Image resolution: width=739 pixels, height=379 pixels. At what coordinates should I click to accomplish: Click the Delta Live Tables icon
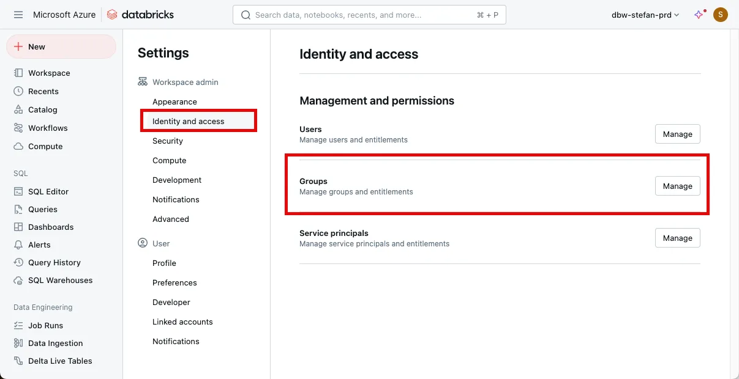tap(18, 361)
